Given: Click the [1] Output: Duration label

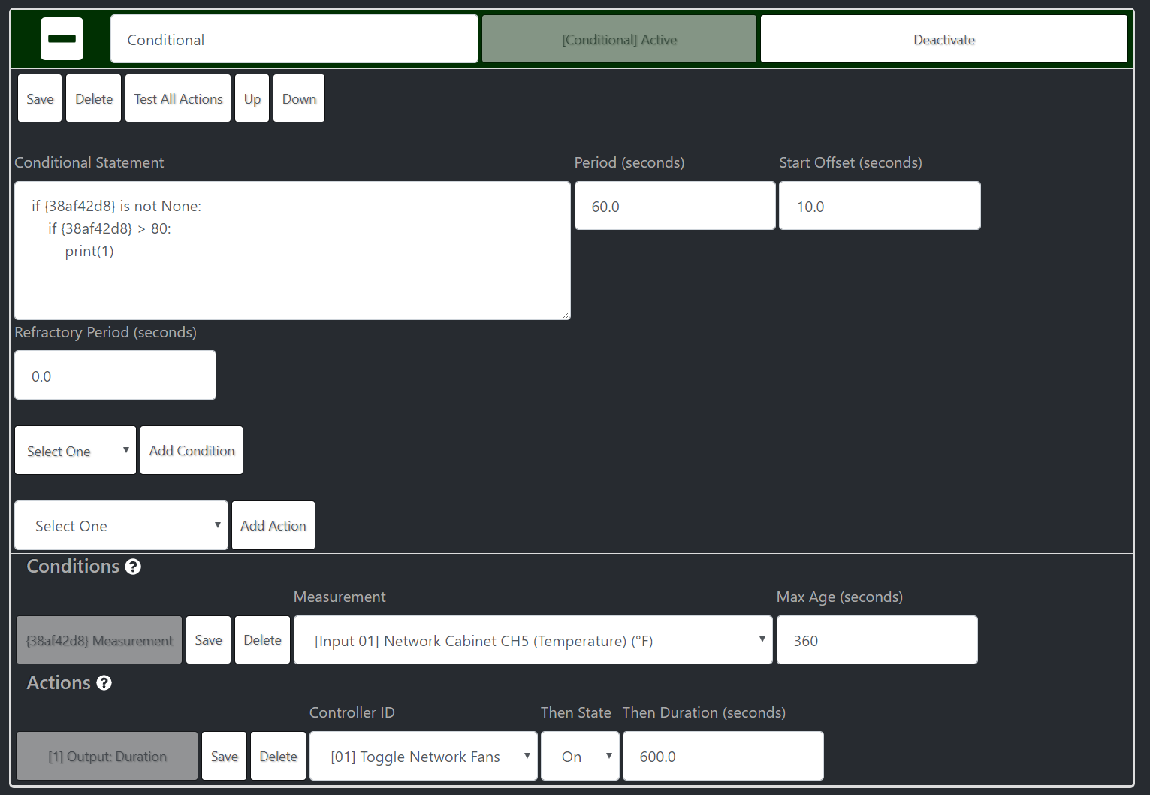Looking at the screenshot, I should 107,756.
